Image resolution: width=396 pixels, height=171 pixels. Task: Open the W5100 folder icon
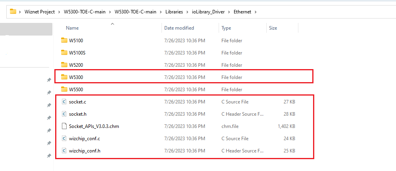point(64,40)
